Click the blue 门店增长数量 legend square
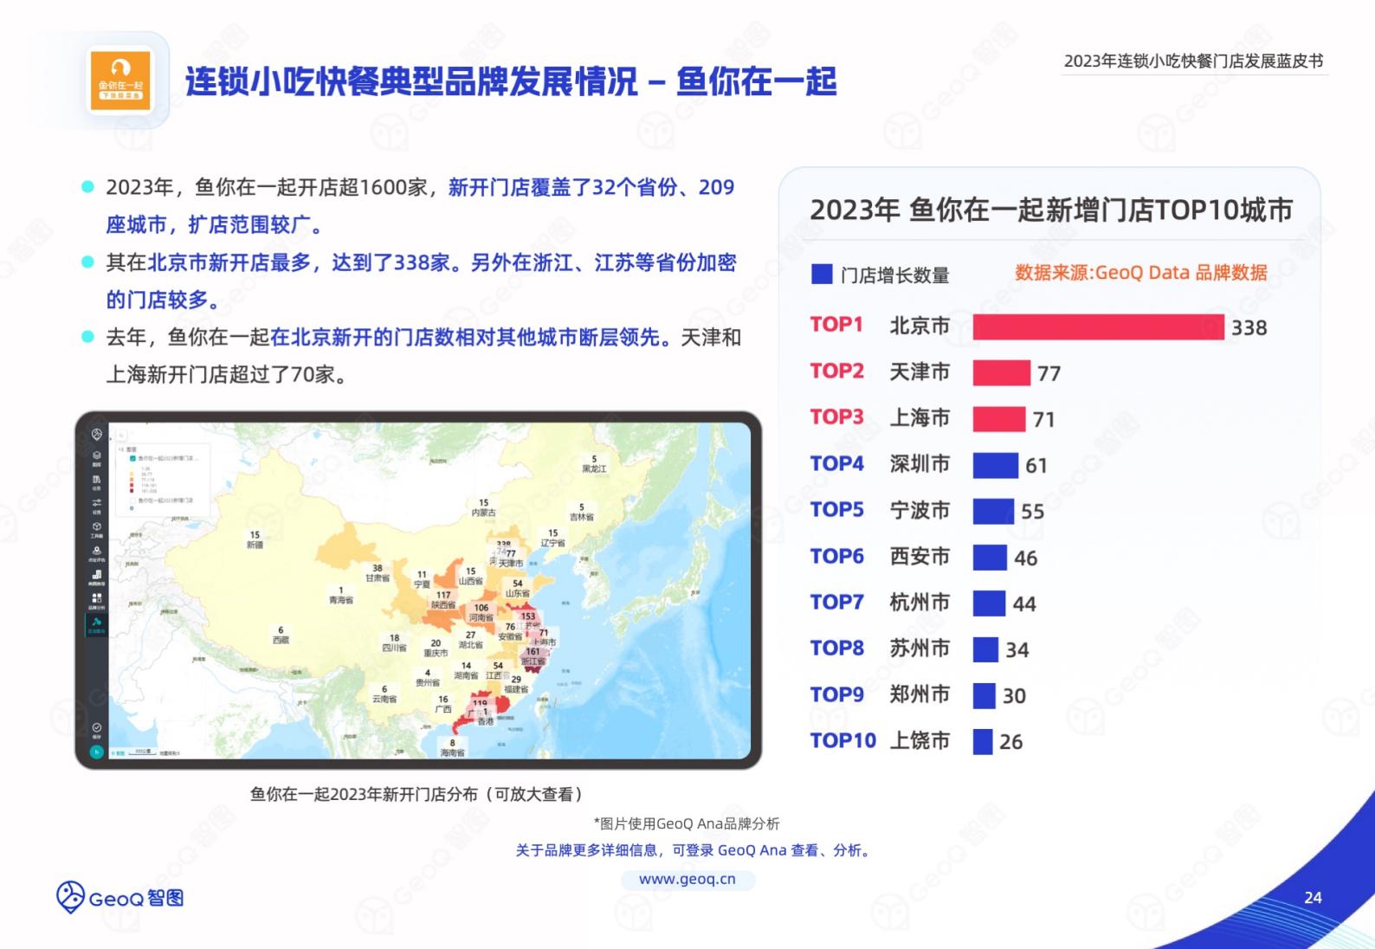This screenshot has height=949, width=1375. tap(822, 274)
